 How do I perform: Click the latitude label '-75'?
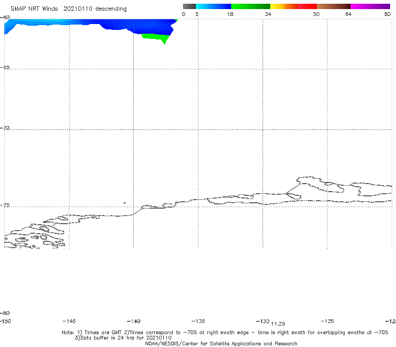point(5,206)
